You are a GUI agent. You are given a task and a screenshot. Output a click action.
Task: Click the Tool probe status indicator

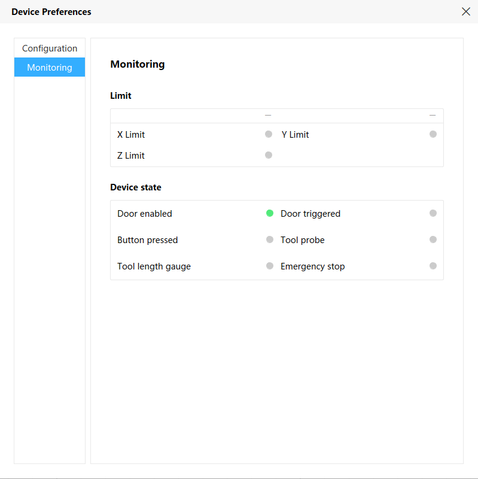point(433,239)
